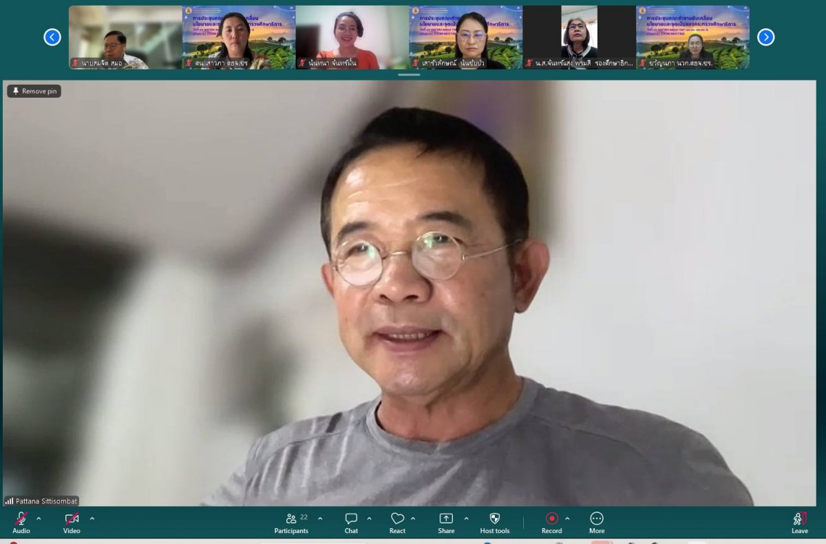Click the Share screen icon

[x=446, y=520]
